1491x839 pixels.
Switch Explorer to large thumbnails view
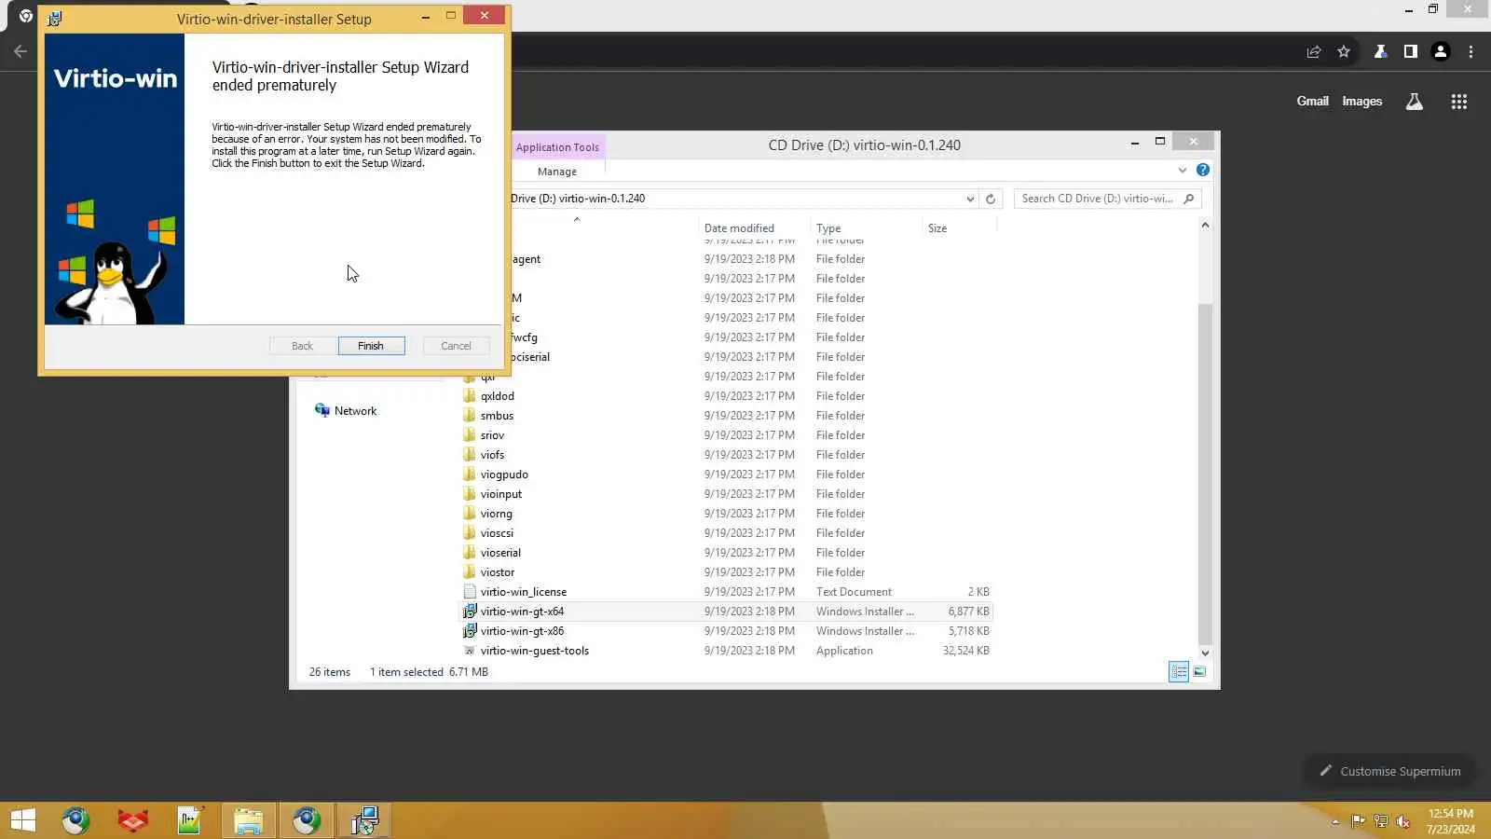pyautogui.click(x=1199, y=672)
